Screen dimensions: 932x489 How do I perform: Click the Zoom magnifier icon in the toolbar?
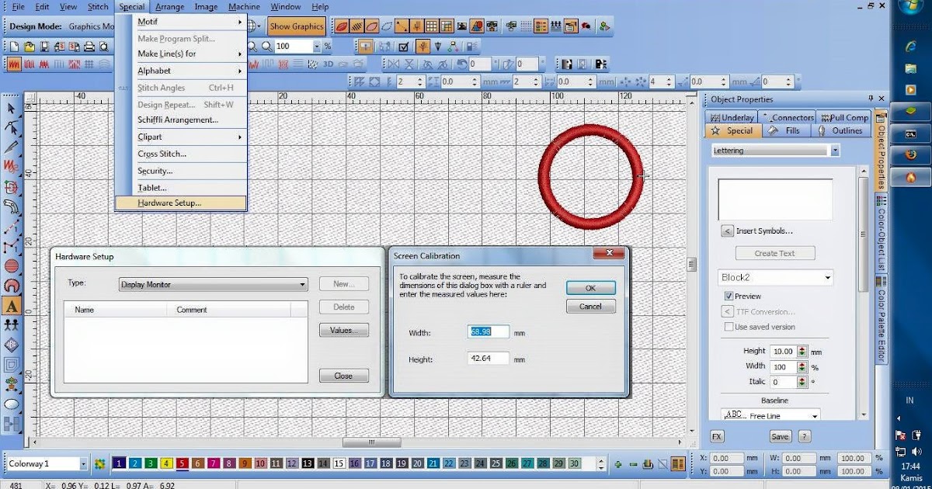[x=252, y=46]
